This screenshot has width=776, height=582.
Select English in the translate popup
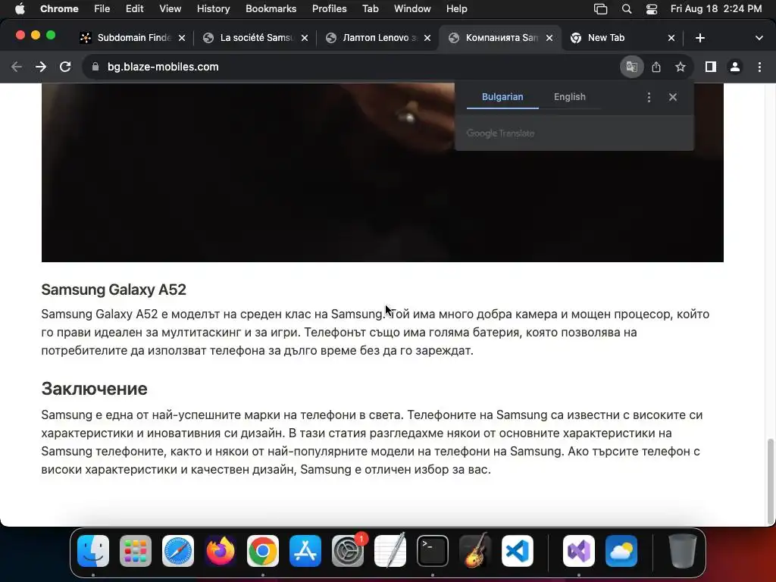coord(570,97)
